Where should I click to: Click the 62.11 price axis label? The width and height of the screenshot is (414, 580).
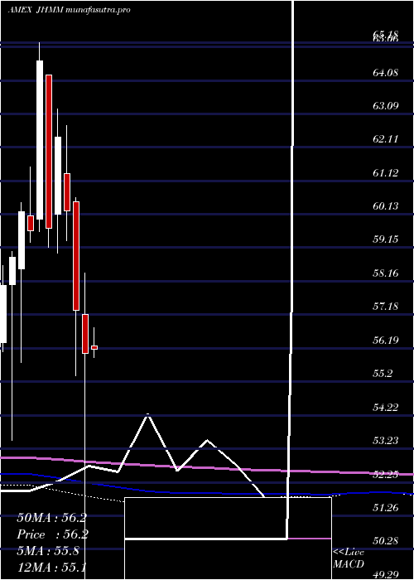click(386, 139)
